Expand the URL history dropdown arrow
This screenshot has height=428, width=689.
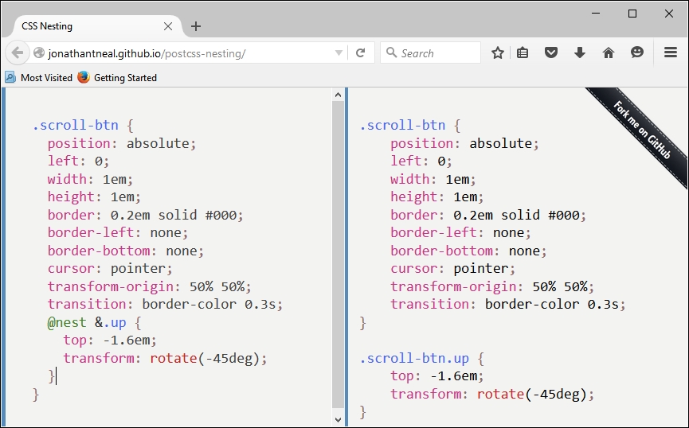[339, 53]
